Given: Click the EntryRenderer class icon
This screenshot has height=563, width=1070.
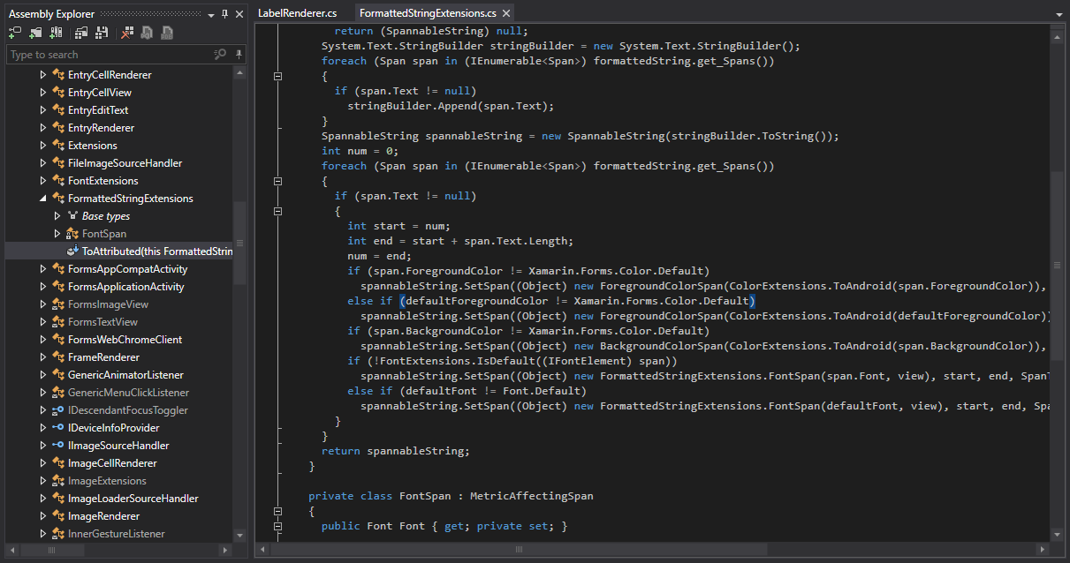Looking at the screenshot, I should click(58, 128).
